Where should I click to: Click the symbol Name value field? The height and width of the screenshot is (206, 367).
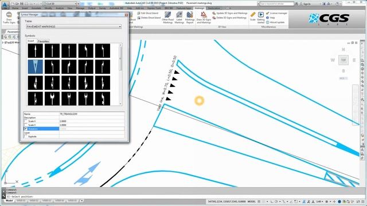pos(92,114)
